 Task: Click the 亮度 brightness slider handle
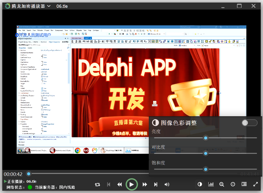[x=206, y=138]
